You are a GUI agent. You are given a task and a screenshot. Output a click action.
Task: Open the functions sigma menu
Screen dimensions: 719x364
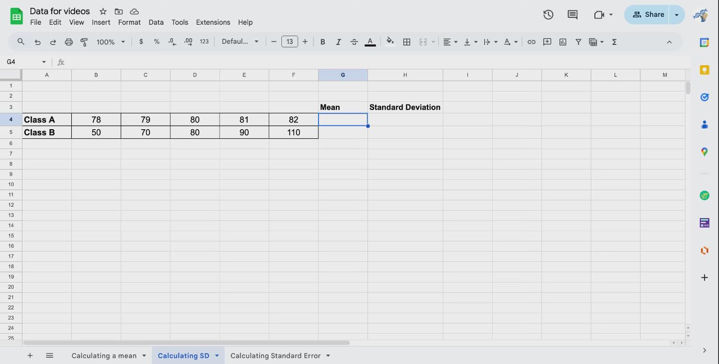pos(614,42)
